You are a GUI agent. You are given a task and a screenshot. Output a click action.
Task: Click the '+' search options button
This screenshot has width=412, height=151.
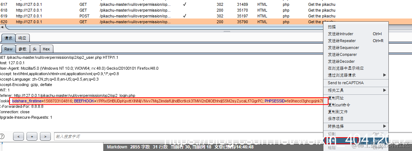pos(32,136)
